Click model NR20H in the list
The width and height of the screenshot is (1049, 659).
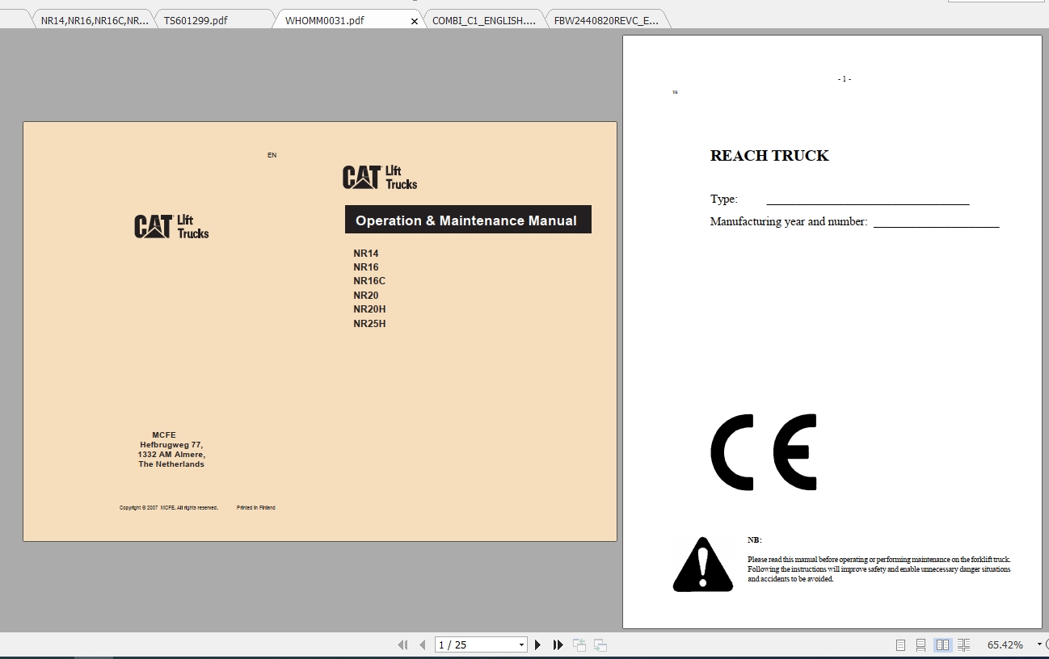(x=369, y=309)
